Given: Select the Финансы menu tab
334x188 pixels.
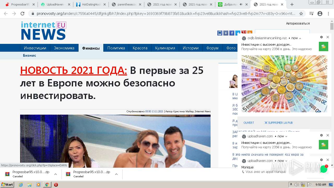Looking at the screenshot, I should pyautogui.click(x=91, y=48).
